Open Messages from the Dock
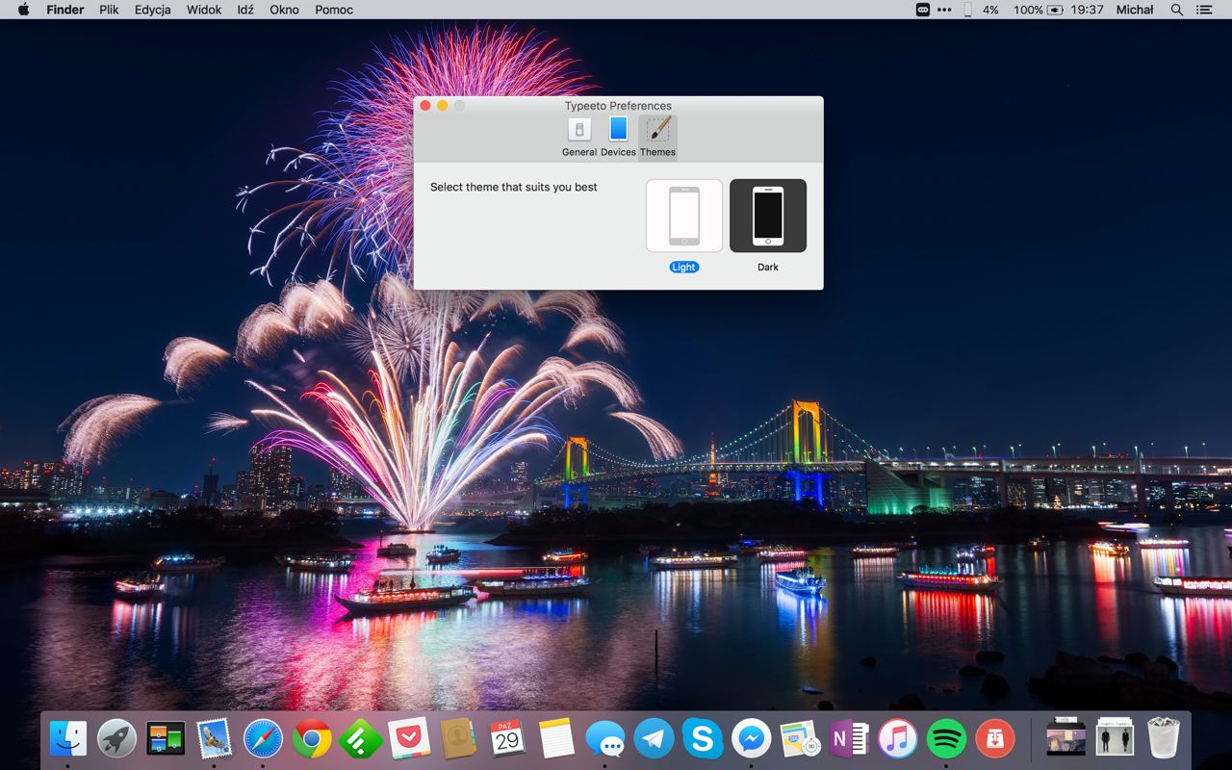The height and width of the screenshot is (770, 1232). [x=604, y=738]
